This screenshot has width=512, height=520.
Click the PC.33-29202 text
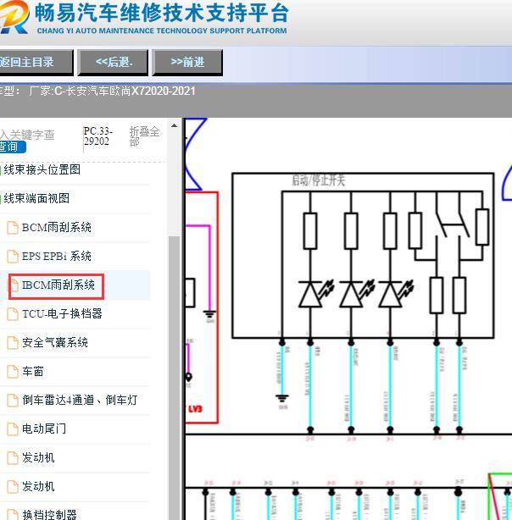pyautogui.click(x=97, y=136)
